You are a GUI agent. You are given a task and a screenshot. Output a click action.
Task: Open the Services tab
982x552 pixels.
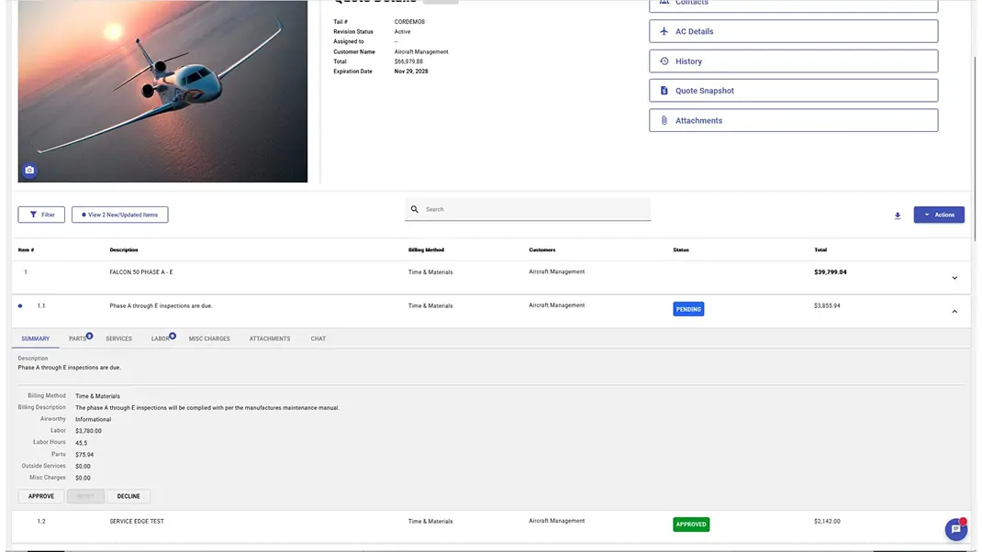tap(118, 338)
